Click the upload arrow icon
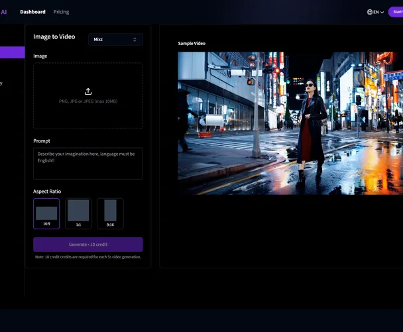The image size is (403, 332). click(x=88, y=91)
